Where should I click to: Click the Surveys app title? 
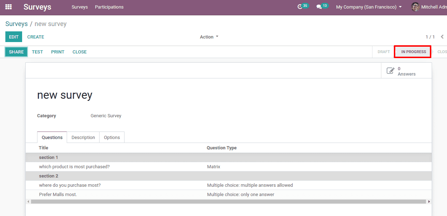pyautogui.click(x=37, y=7)
